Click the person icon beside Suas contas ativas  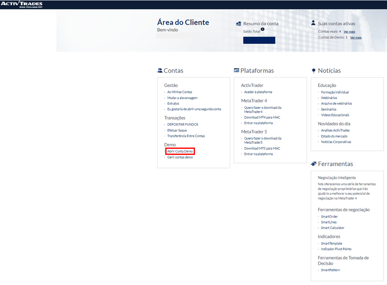tap(313, 23)
